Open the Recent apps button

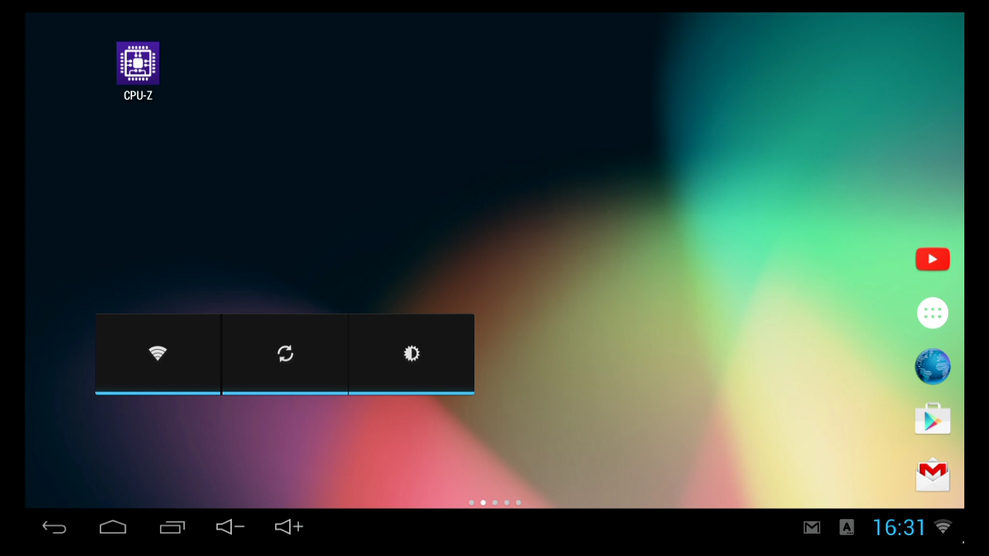[x=172, y=527]
